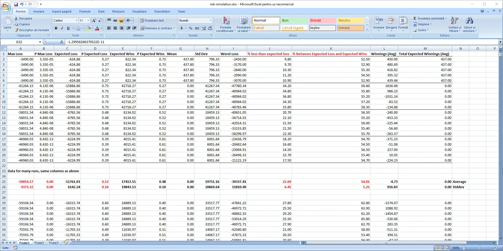
Task: Click the zoom slider handle
Action: coord(479,248)
